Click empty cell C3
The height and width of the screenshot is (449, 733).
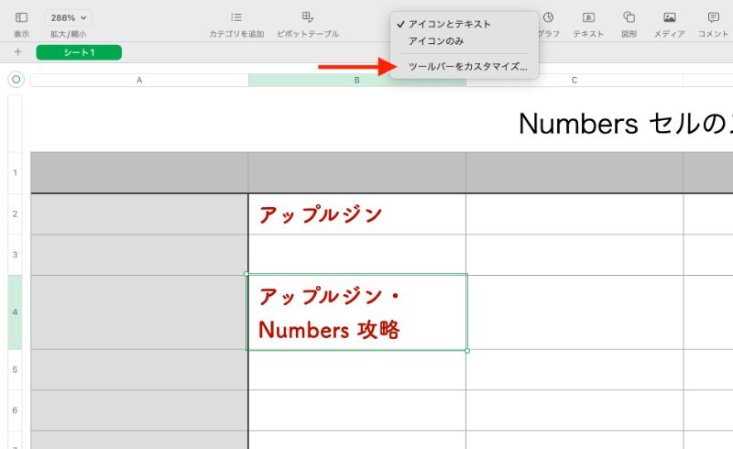[574, 255]
